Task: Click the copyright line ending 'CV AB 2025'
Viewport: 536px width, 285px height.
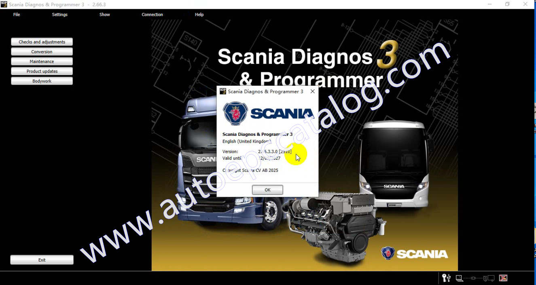Action: (250, 170)
